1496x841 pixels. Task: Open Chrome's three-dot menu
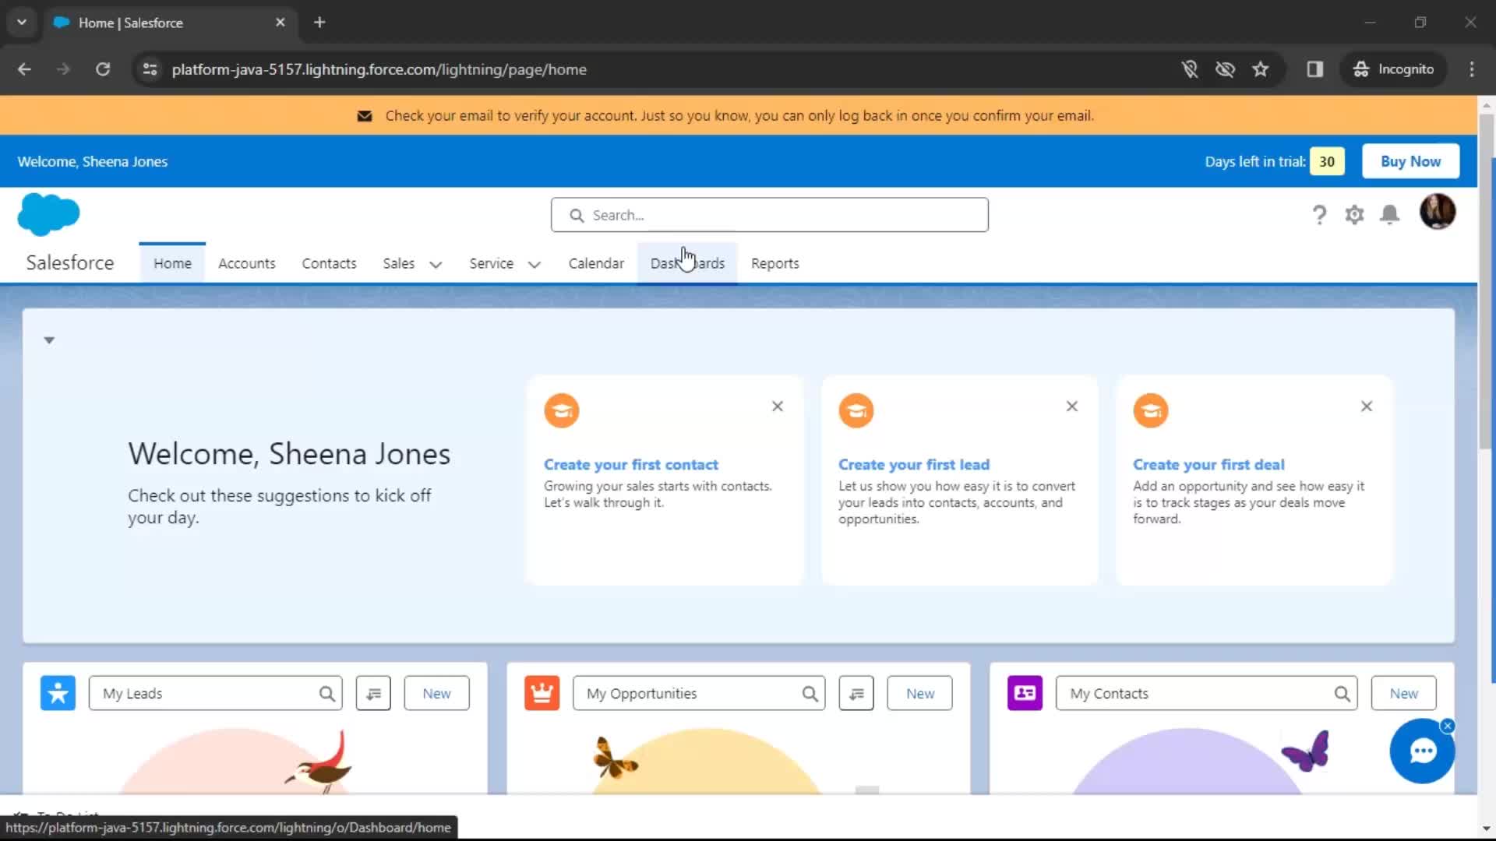[1472, 69]
